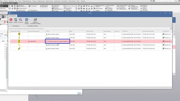Click Информация об объекте tool

(x=99, y=6)
